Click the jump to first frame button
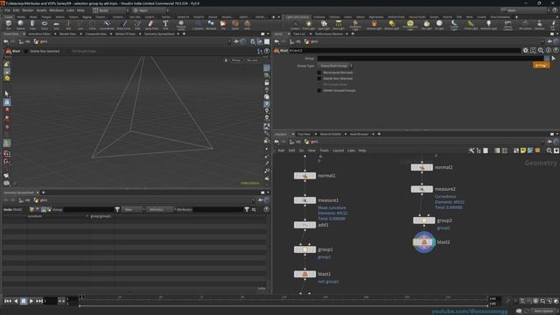This screenshot has width=560, height=315. [8, 301]
